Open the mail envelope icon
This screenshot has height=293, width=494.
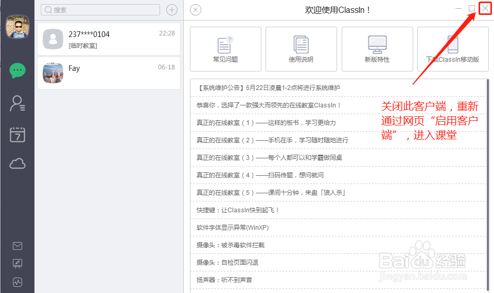click(17, 246)
